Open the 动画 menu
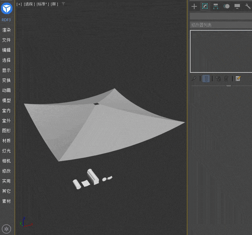Viewport: 252px width, 235px height. click(6, 90)
